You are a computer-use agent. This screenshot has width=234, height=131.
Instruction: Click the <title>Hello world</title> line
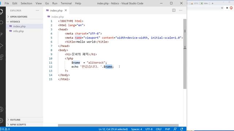pyautogui.click(x=87, y=42)
